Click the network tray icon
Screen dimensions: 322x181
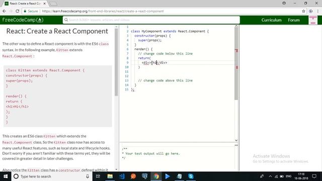(276, 176)
